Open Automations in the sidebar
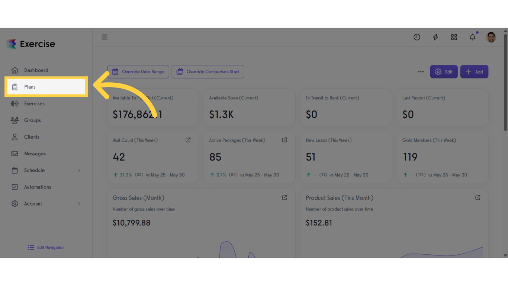Viewport: 508px width, 286px height. [x=37, y=187]
